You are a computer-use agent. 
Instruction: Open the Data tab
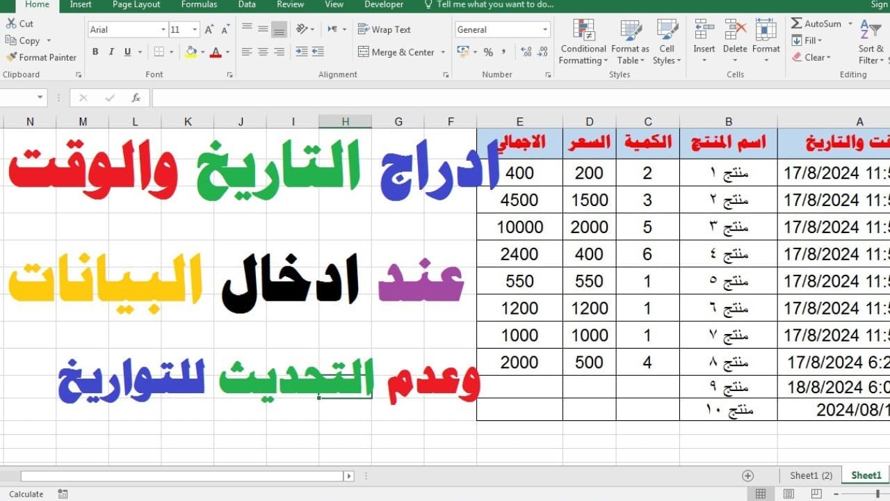[247, 5]
